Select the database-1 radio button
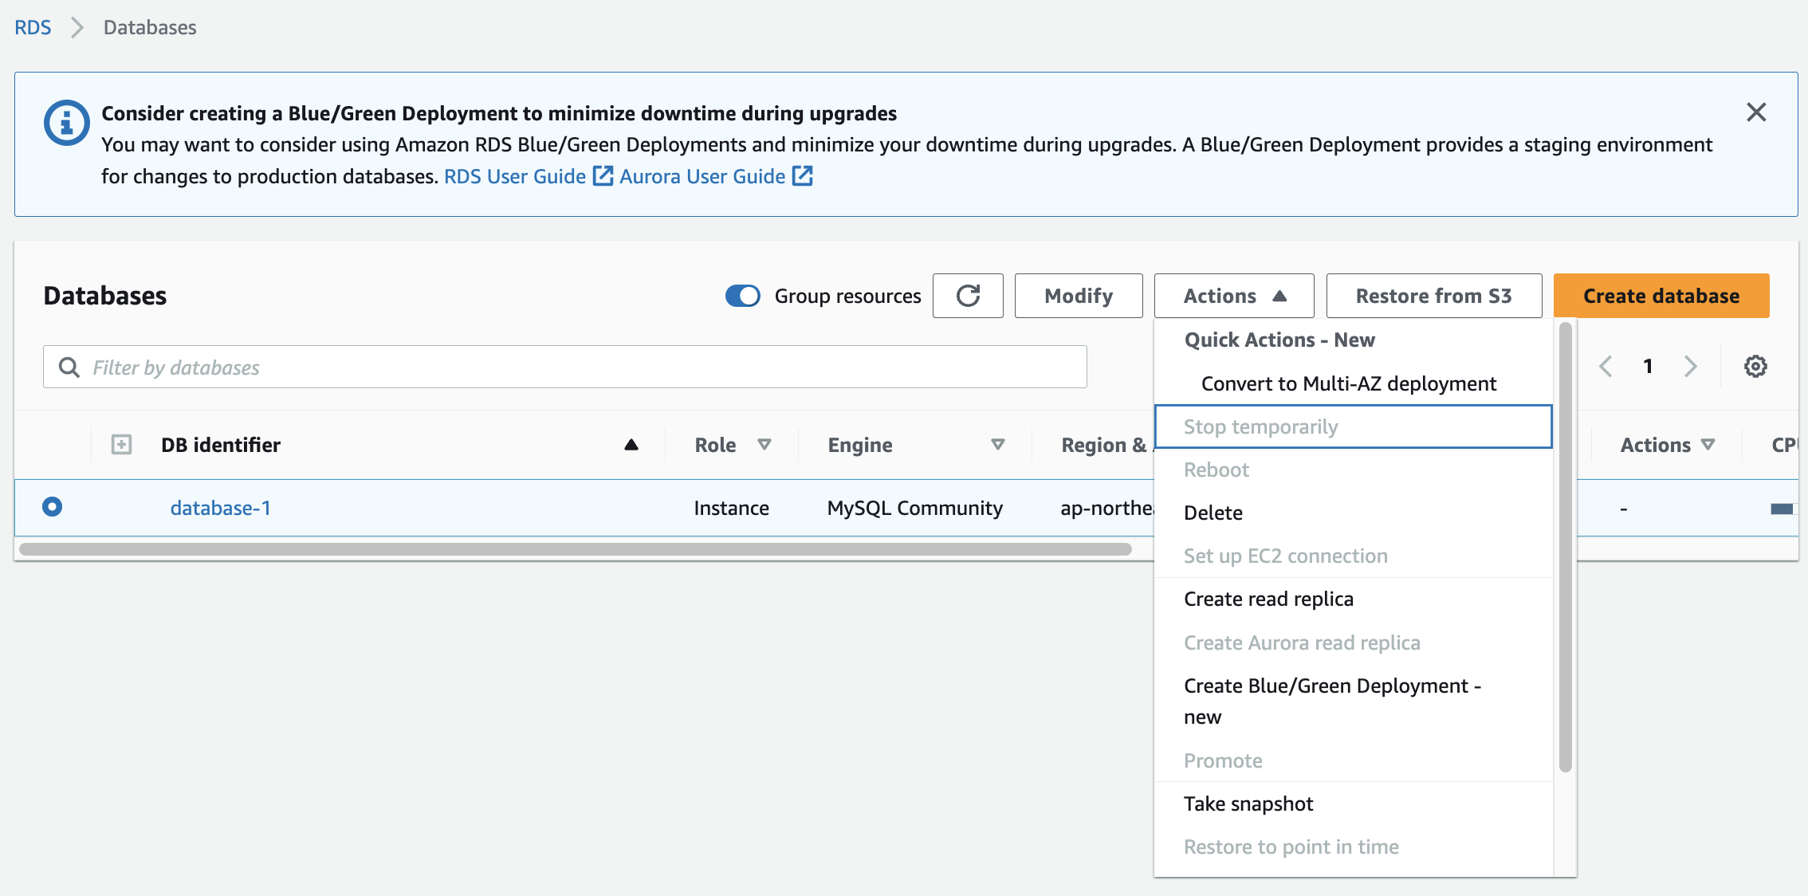 coord(53,507)
